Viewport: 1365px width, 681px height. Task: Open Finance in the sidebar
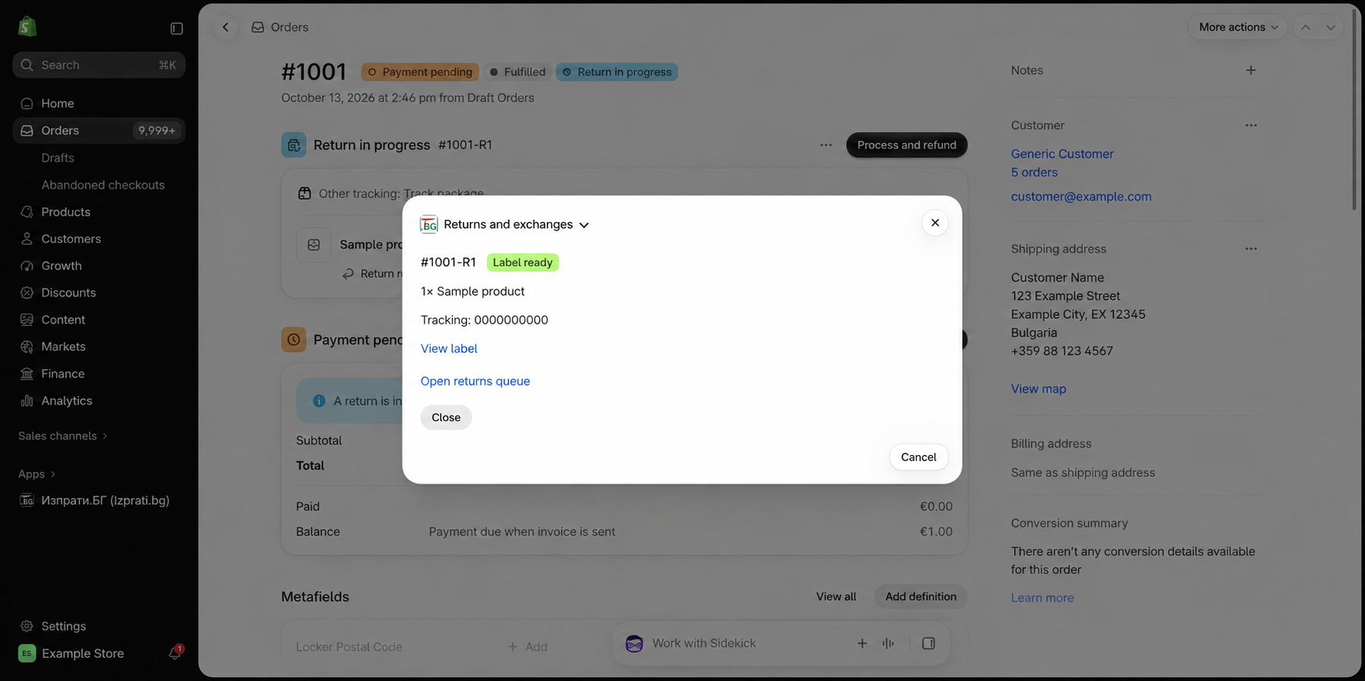[98, 374]
